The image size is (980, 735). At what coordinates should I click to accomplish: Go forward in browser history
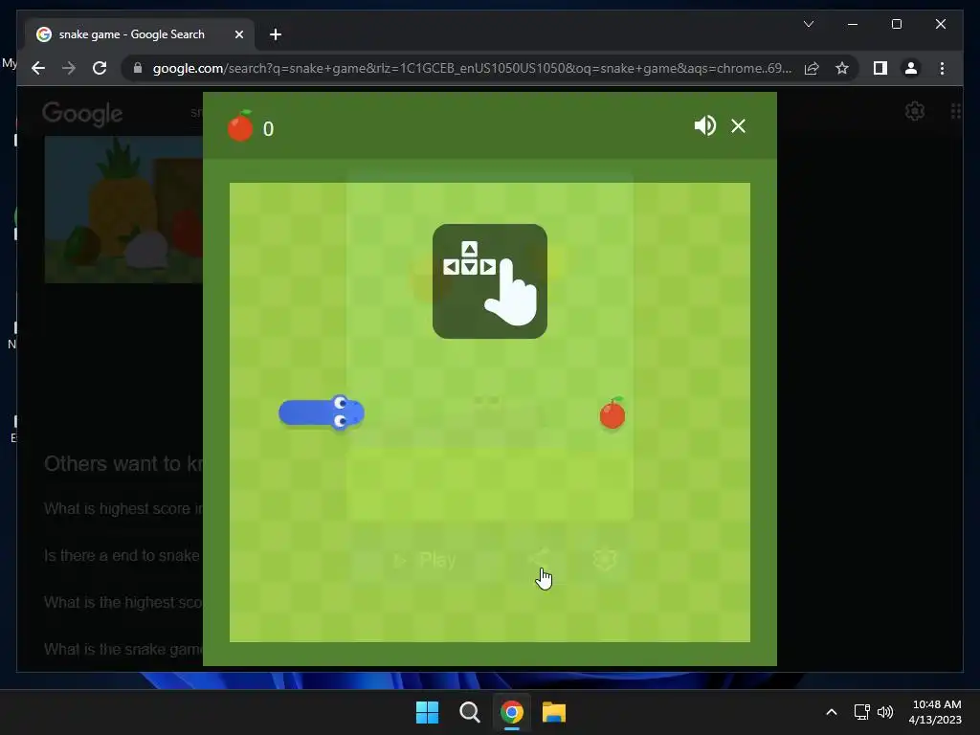point(69,68)
